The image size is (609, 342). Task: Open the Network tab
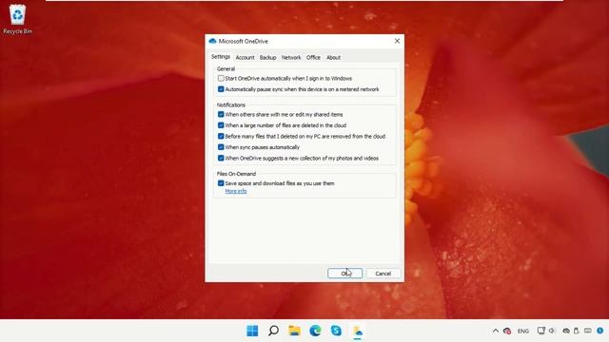(x=291, y=57)
